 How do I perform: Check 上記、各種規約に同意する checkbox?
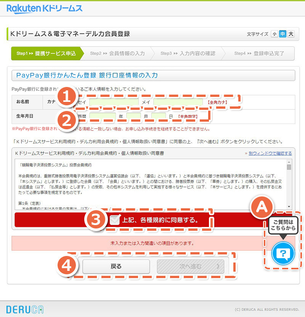click(115, 220)
